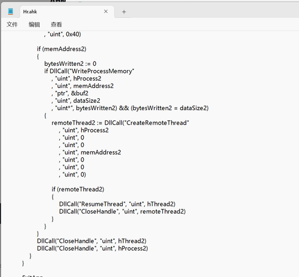Close the Hr.ahk tab
This screenshot has width=299, height=277.
(106, 11)
